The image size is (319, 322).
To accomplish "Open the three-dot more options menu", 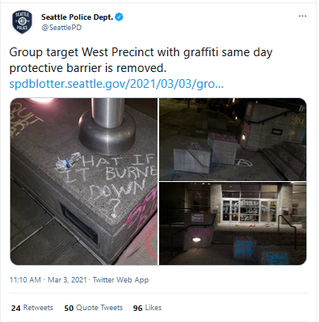I will pos(302,16).
